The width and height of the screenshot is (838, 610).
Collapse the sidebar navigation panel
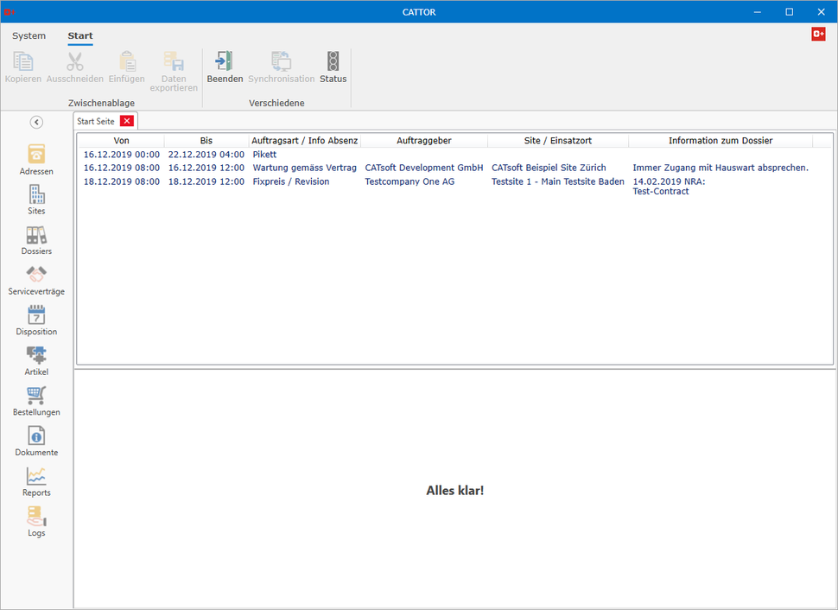tap(36, 123)
